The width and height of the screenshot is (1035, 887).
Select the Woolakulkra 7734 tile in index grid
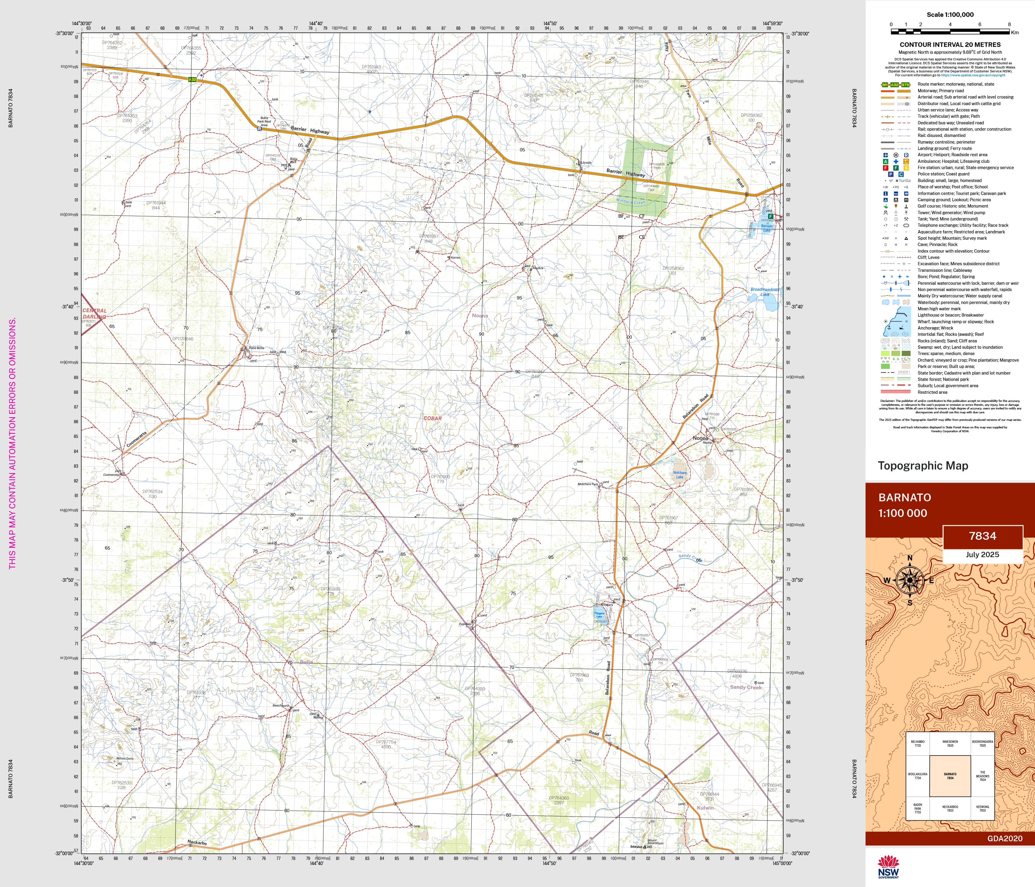[918, 776]
